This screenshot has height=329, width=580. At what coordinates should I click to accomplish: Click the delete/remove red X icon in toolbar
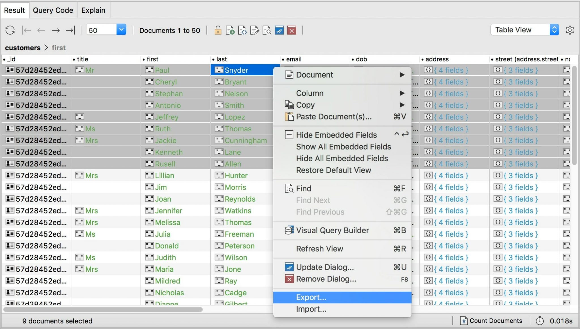(x=292, y=30)
